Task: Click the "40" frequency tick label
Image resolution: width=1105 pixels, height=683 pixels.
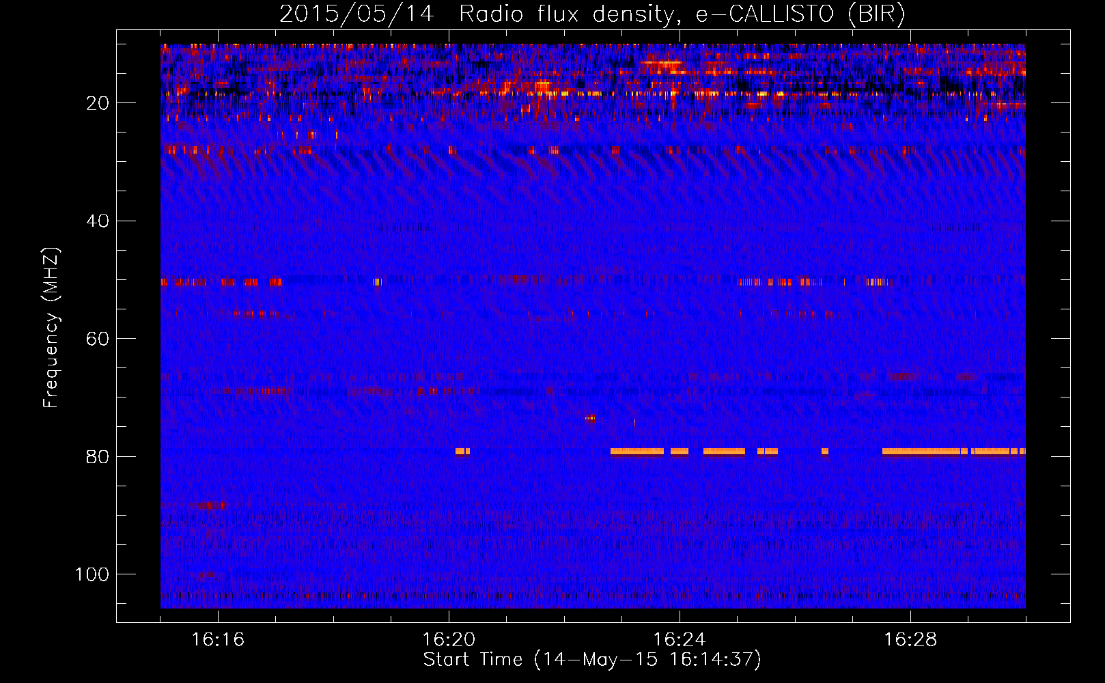Action: tap(98, 221)
